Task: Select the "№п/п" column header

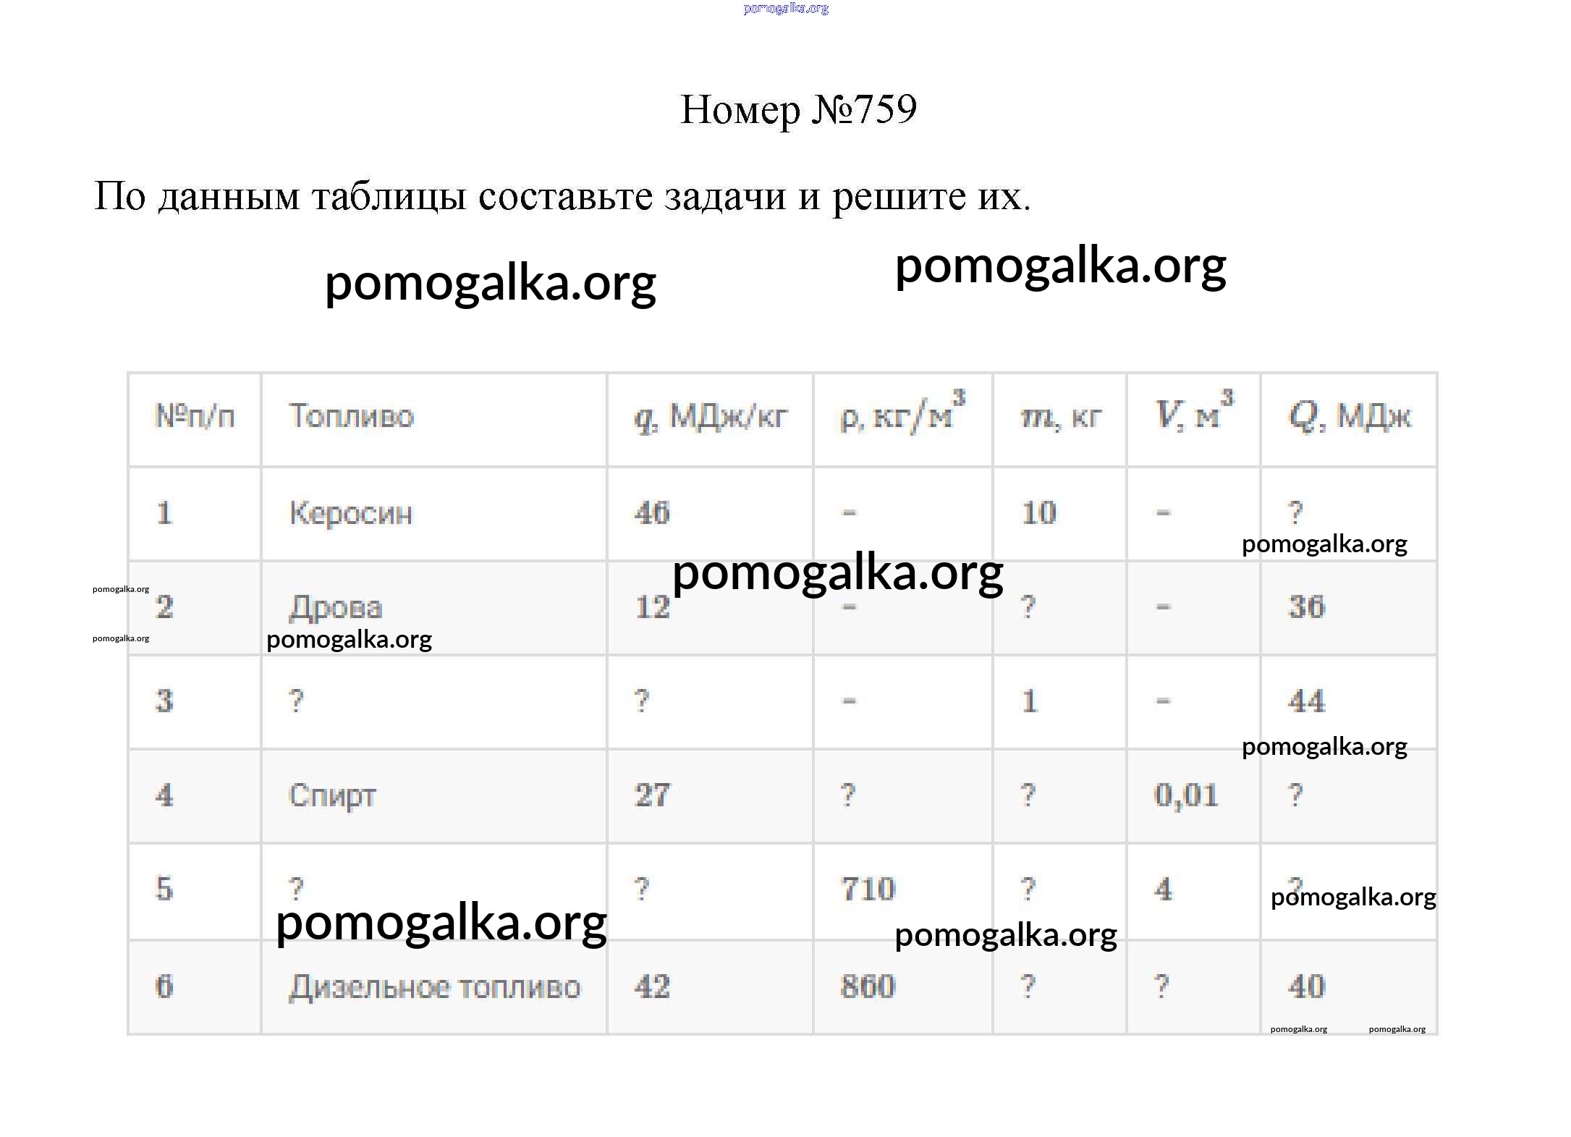Action: click(x=195, y=417)
